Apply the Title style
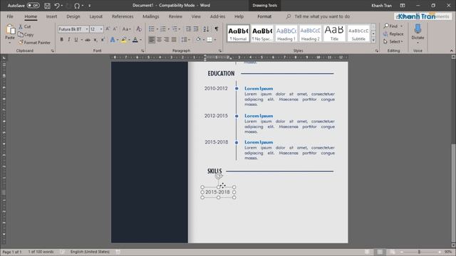 pos(334,33)
